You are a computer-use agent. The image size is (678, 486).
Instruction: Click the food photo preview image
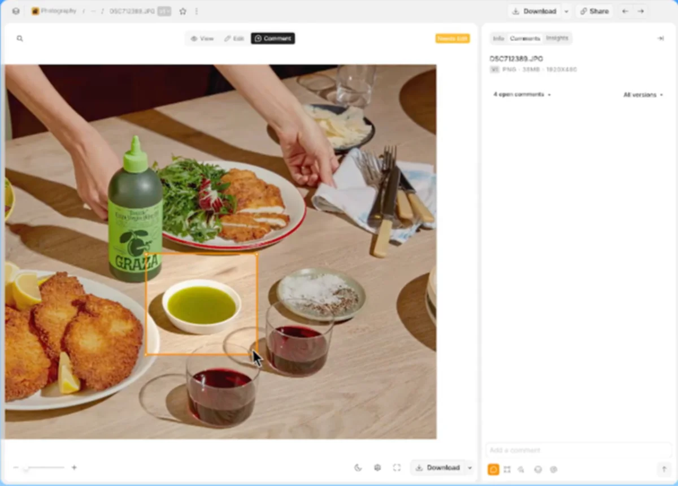point(220,251)
